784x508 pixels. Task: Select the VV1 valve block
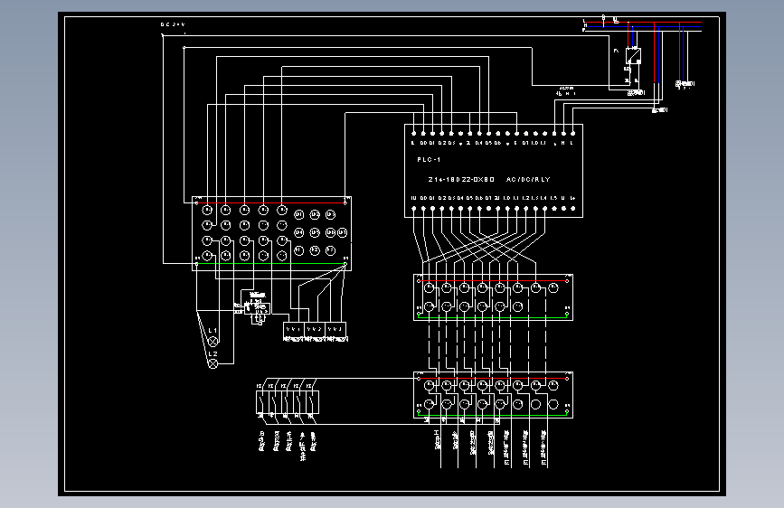coord(294,330)
